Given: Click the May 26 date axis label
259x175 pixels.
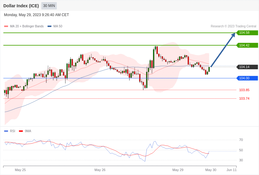Looking at the screenshot, I should coord(100,170).
